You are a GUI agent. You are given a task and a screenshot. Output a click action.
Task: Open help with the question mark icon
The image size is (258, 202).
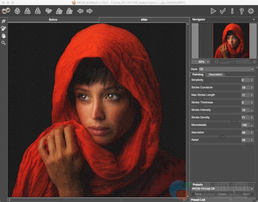click(x=241, y=11)
